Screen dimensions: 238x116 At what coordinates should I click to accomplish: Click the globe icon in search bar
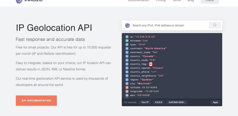click(127, 25)
